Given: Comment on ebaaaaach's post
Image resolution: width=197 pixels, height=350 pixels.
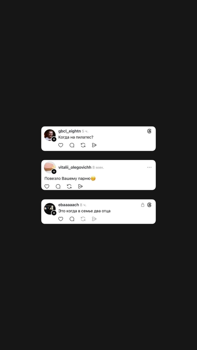Looking at the screenshot, I should [x=72, y=219].
